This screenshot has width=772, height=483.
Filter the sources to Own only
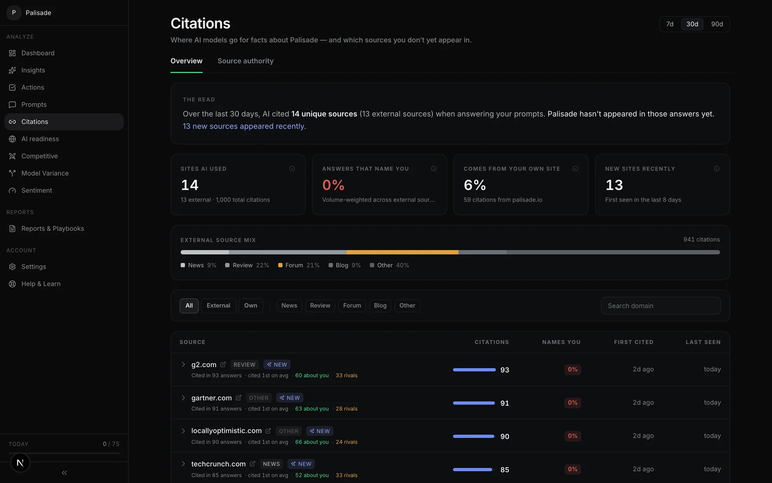click(x=251, y=306)
